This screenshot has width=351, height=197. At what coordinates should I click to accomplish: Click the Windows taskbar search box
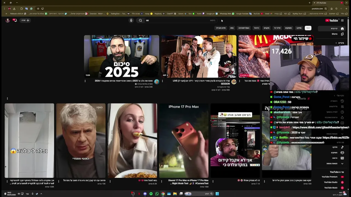click(199, 194)
